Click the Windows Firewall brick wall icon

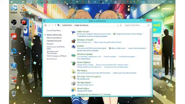73,41
